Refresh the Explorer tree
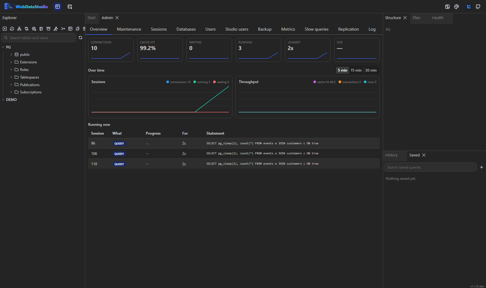This screenshot has width=486, height=288. click(80, 38)
